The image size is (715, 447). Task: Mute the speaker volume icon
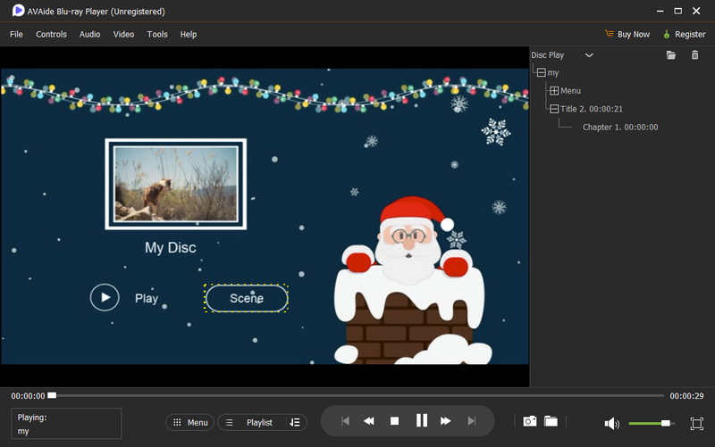click(x=611, y=423)
